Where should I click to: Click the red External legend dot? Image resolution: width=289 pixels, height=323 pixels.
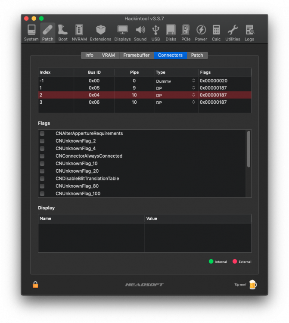tap(235, 261)
